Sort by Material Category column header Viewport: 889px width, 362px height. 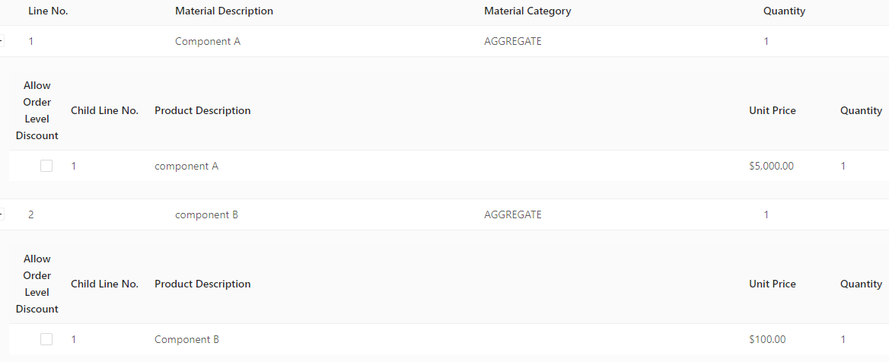(527, 11)
